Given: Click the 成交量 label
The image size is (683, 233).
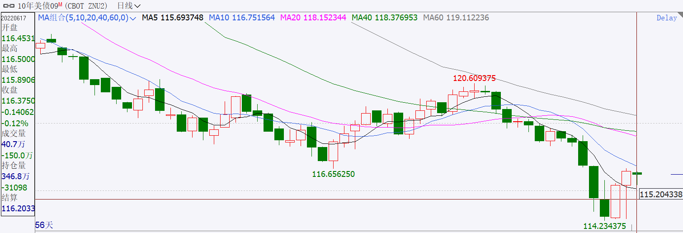Looking at the screenshot, I should point(14,133).
